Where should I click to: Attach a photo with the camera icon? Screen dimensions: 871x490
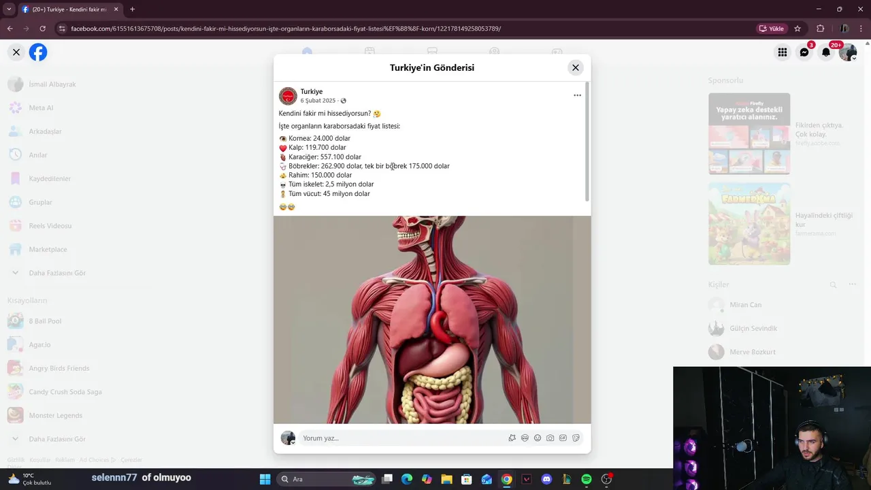pos(550,438)
